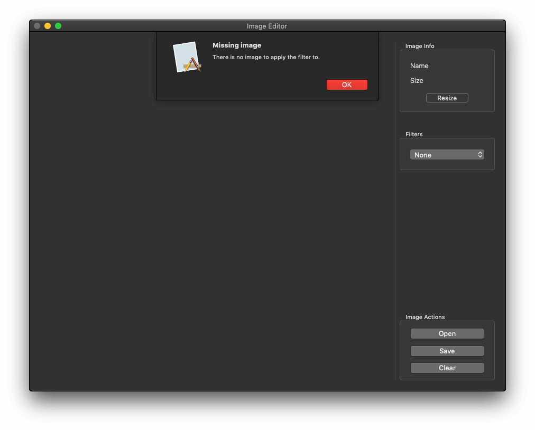Click the app icon in Missing image alert
The height and width of the screenshot is (430, 535).
187,57
